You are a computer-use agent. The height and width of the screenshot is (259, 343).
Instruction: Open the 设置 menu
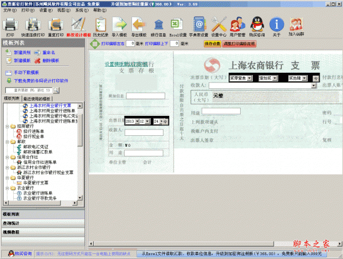pos(46,10)
